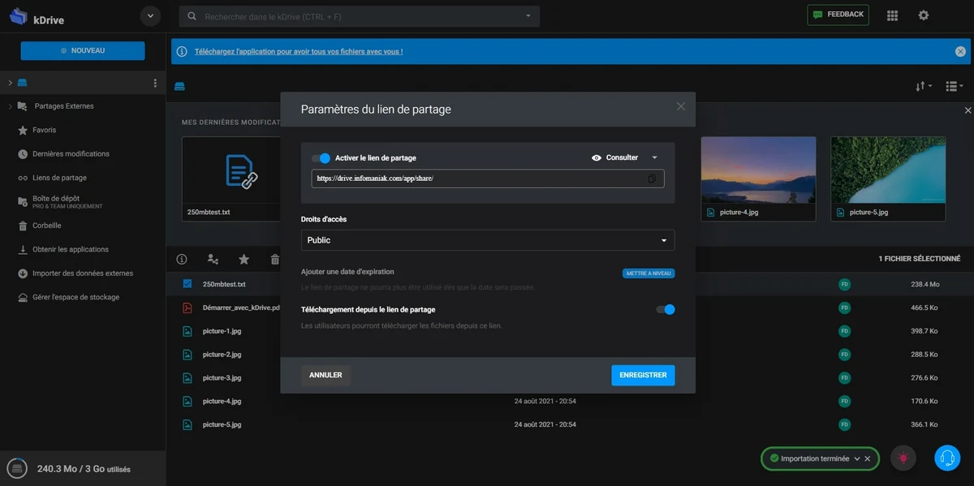Viewport: 974px width, 486px height.
Task: Open the list view mode dropdown
Action: (955, 86)
